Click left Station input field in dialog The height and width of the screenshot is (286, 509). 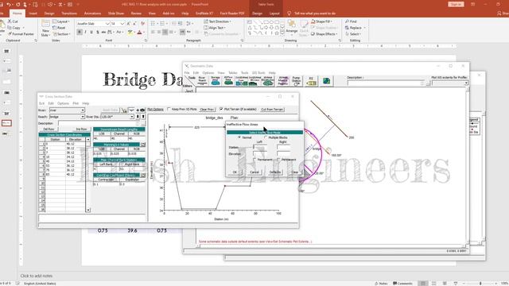(x=260, y=147)
